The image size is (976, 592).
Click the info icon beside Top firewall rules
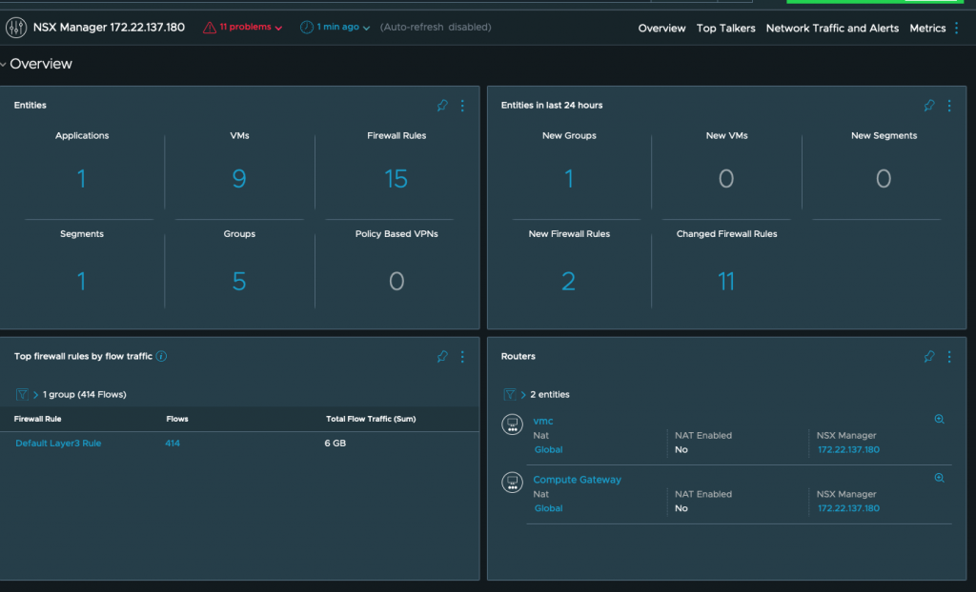[x=161, y=357]
